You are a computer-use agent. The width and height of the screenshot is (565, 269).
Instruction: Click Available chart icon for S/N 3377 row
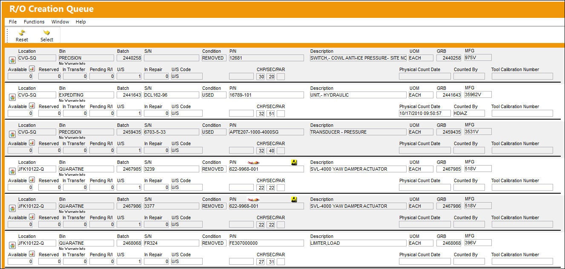(x=32, y=217)
